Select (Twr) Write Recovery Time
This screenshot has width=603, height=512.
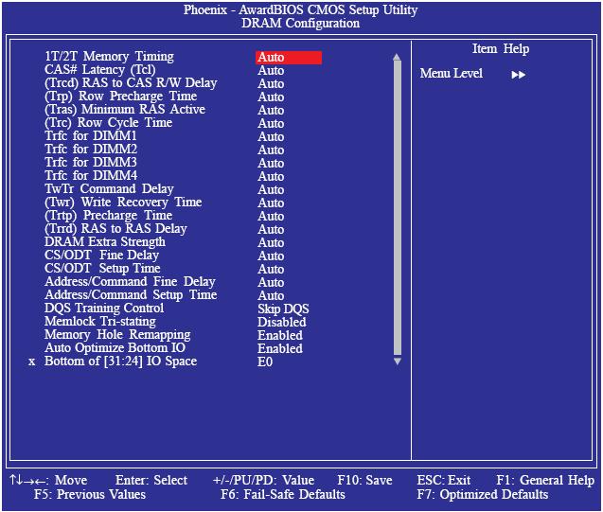pos(123,203)
